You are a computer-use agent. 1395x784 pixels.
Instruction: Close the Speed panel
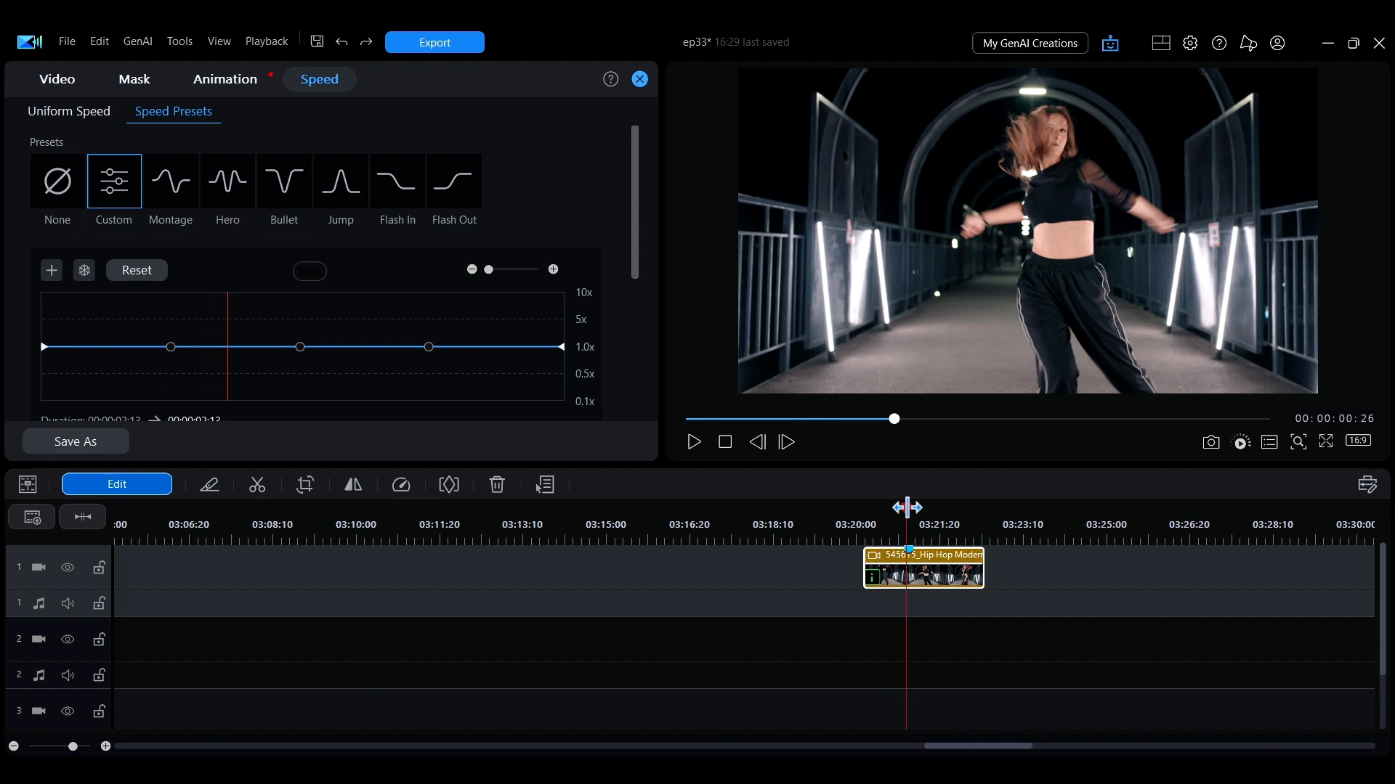640,79
